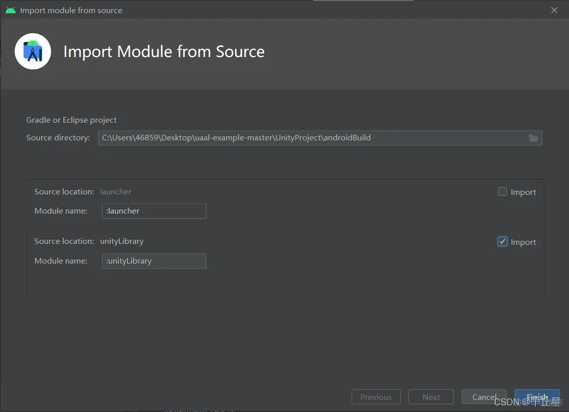Click the Previous button
The height and width of the screenshot is (412, 569).
(376, 397)
